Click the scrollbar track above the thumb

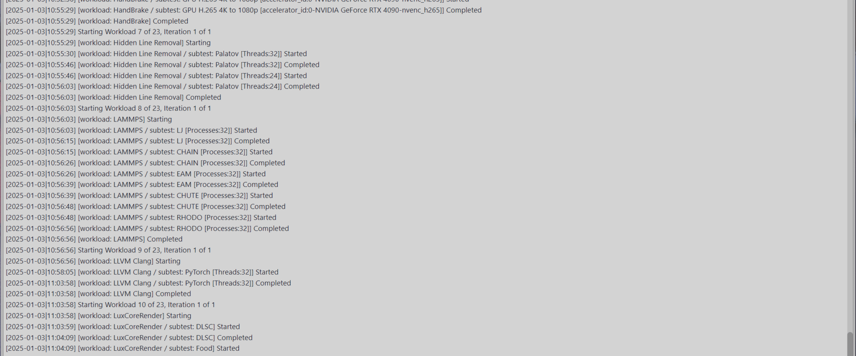tap(850, 166)
